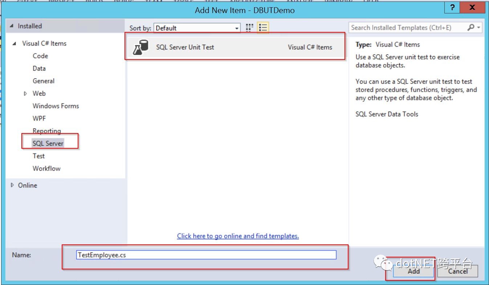489x285 pixels.
Task: Close the Add New Item dialog
Action: point(472,8)
